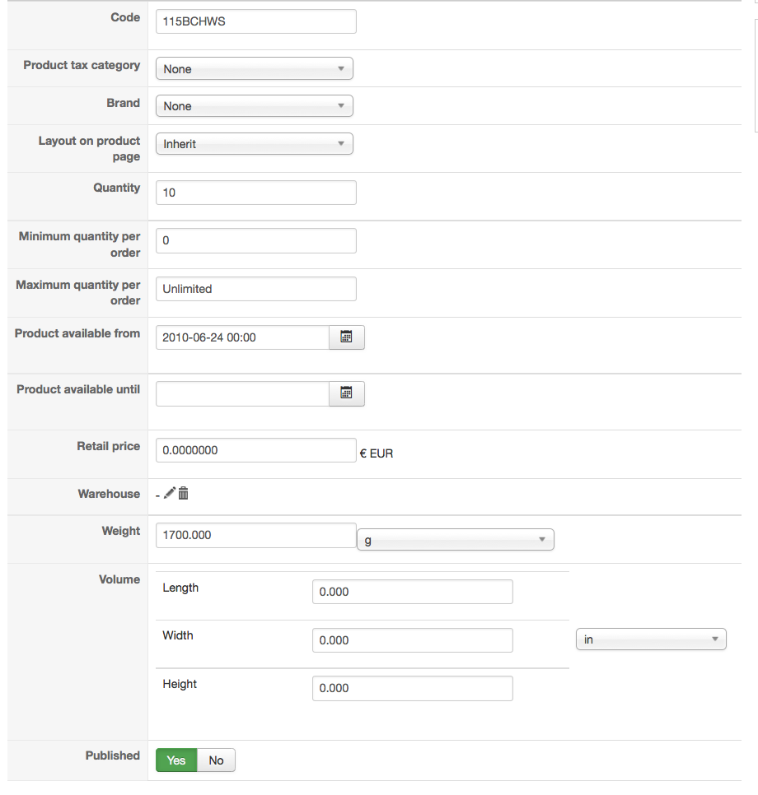The image size is (758, 795).
Task: Set Published to No
Action: (x=216, y=760)
